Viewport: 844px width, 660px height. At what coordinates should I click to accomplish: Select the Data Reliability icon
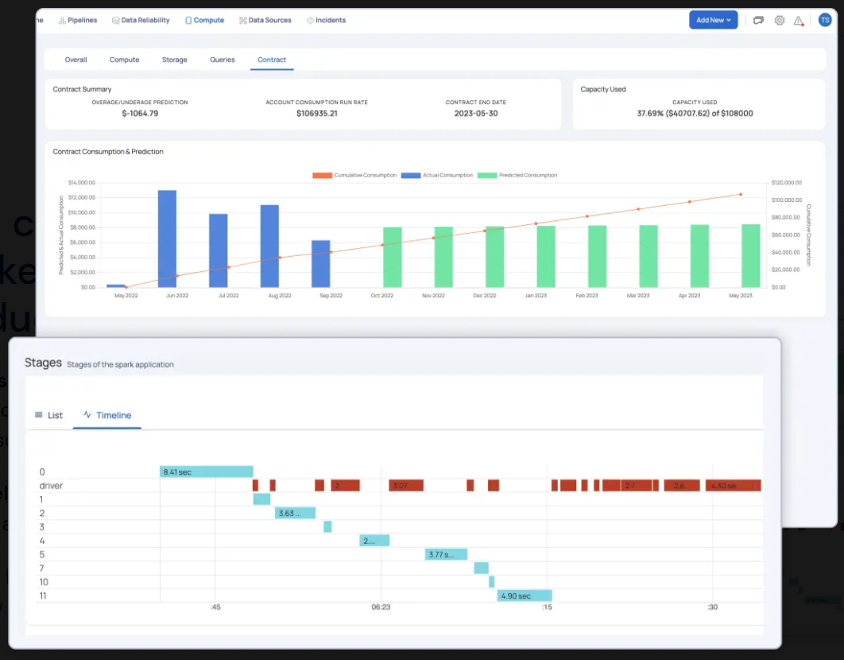click(114, 20)
